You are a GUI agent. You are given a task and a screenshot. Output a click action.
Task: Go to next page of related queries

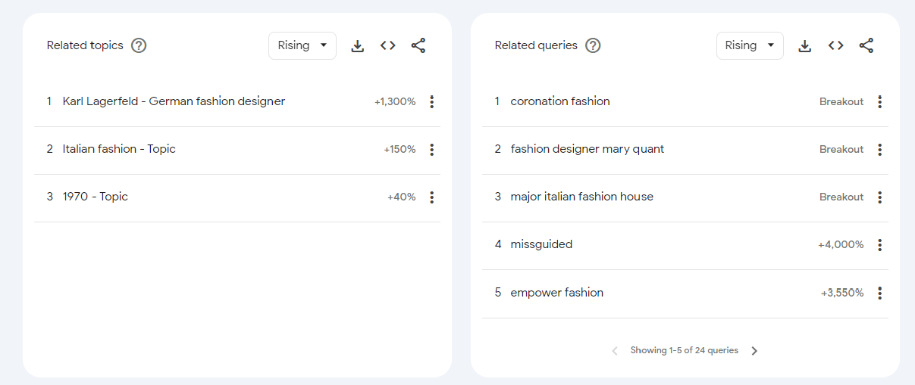754,351
